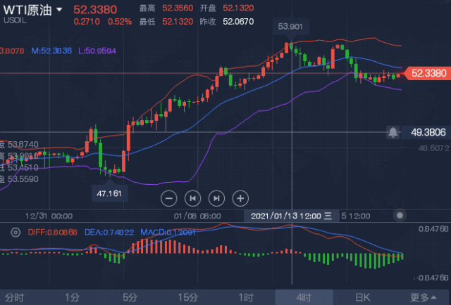Screen dimensions: 451x305
Task: Click the round dot on time axis
Action: [x=400, y=216]
